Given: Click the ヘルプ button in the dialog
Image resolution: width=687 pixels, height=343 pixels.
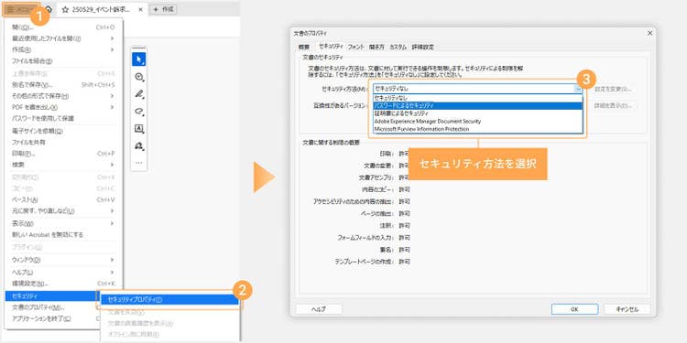Looking at the screenshot, I should click(x=319, y=309).
